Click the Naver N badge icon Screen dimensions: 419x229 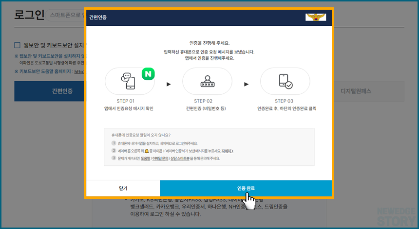coord(148,74)
